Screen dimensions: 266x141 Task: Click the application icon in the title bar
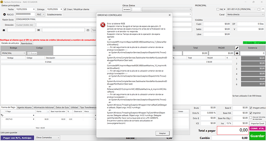click(2, 2)
